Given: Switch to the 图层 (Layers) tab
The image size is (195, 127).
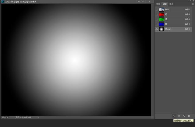Looking at the screenshot, I should tap(158, 4).
